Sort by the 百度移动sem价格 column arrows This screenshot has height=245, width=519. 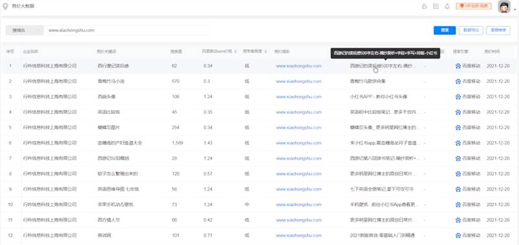click(235, 52)
